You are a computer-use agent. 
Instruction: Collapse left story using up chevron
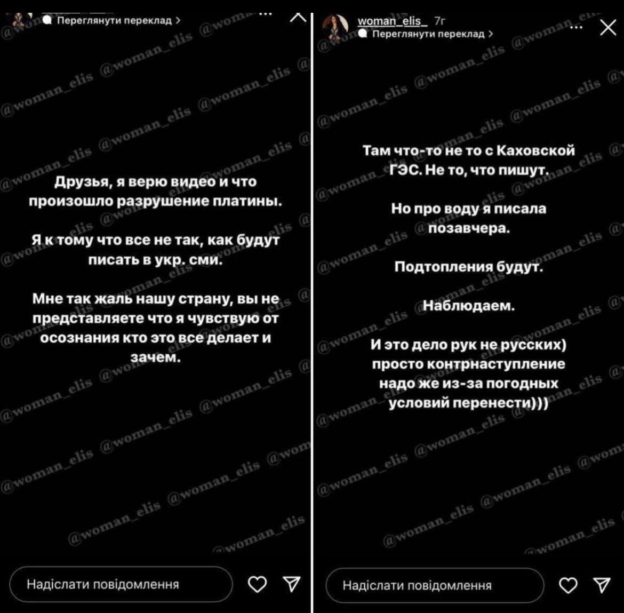point(298,18)
